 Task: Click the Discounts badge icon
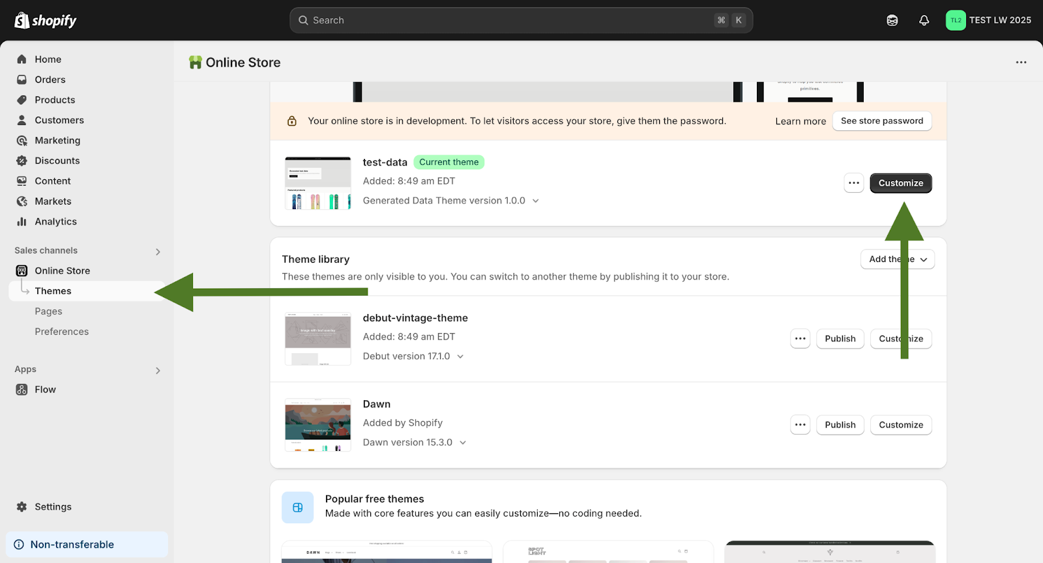pyautogui.click(x=22, y=160)
